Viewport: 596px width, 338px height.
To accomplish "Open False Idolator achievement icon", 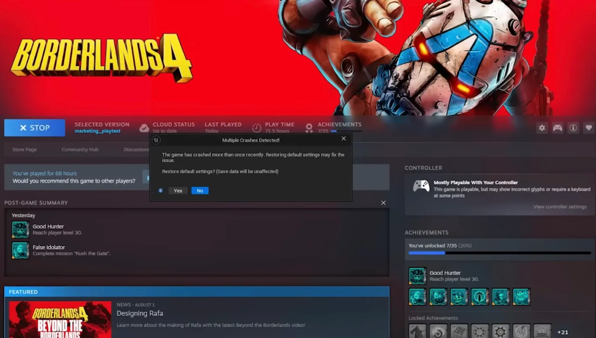I will [x=20, y=250].
